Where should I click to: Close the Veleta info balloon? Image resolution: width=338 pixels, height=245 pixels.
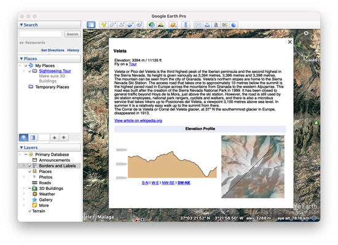pos(290,42)
